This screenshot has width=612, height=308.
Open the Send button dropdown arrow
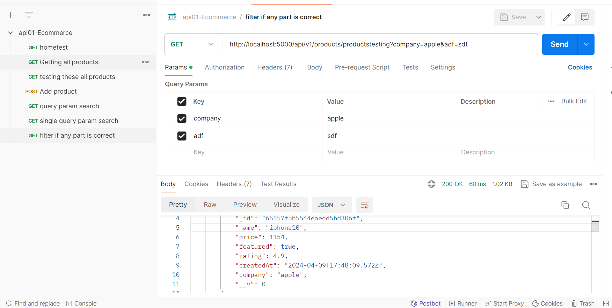pyautogui.click(x=586, y=44)
